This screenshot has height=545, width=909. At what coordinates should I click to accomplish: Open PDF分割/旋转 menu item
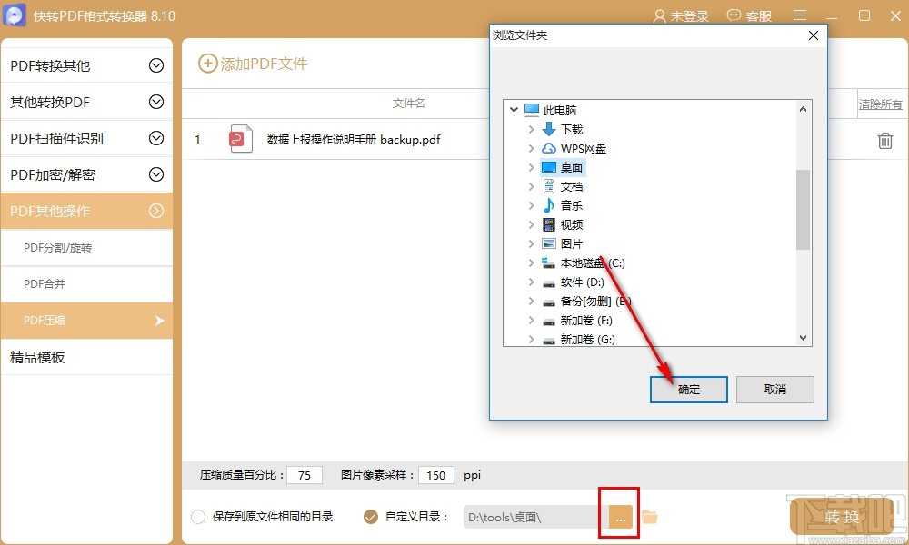(x=86, y=248)
